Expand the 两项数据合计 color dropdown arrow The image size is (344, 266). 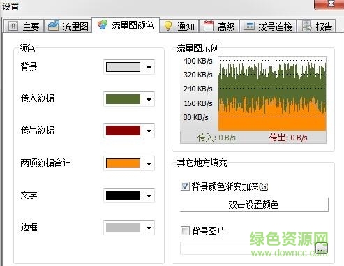(x=149, y=163)
